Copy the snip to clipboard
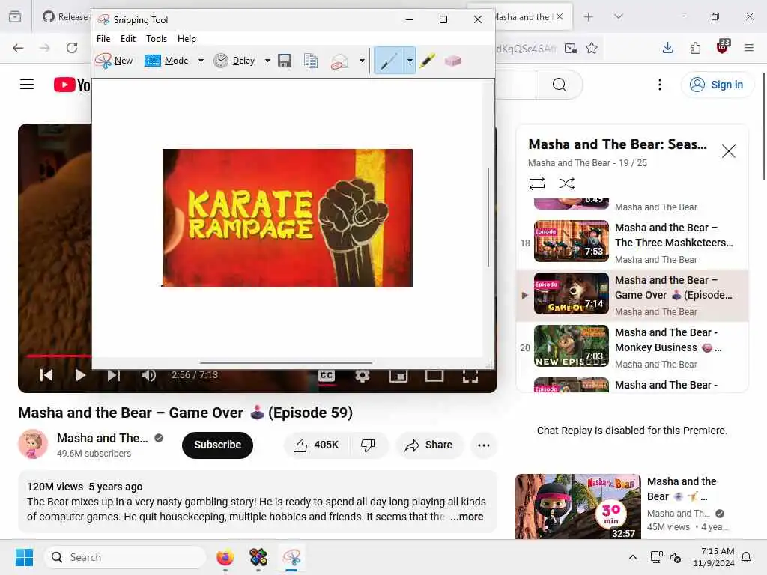Screen dimensions: 767x575 click(x=311, y=61)
